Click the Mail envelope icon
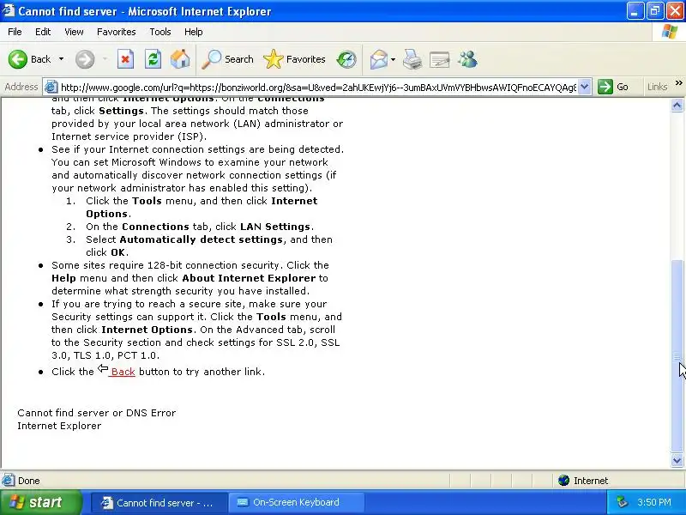The width and height of the screenshot is (686, 515). pos(379,59)
